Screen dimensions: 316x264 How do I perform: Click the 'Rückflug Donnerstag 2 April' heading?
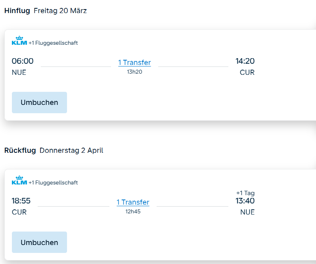click(x=54, y=150)
